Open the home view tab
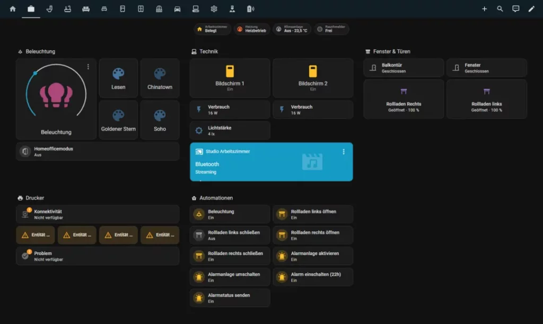 coord(13,8)
